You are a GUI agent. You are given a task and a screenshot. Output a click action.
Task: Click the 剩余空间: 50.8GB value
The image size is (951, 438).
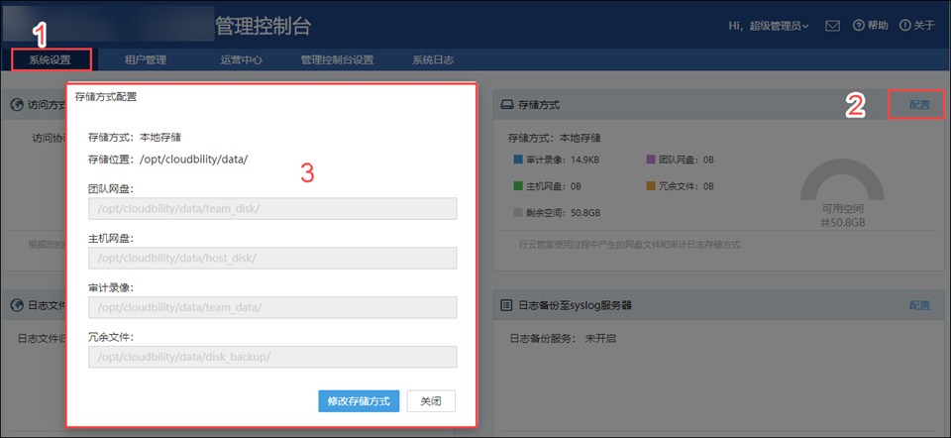(x=563, y=213)
